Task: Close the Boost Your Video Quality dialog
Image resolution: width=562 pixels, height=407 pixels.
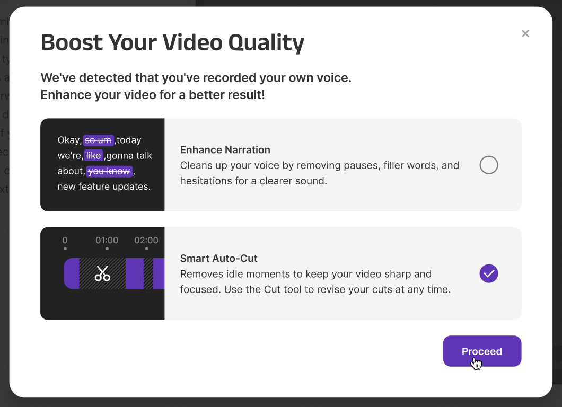Action: (x=525, y=33)
